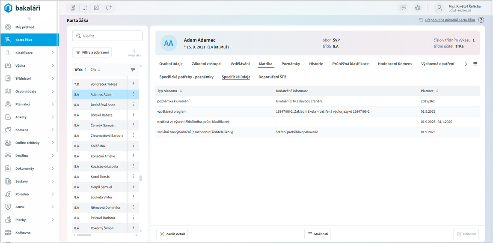Click the first edit icon in top toolbar
Screen dimensions: 493x243
click(x=73, y=8)
